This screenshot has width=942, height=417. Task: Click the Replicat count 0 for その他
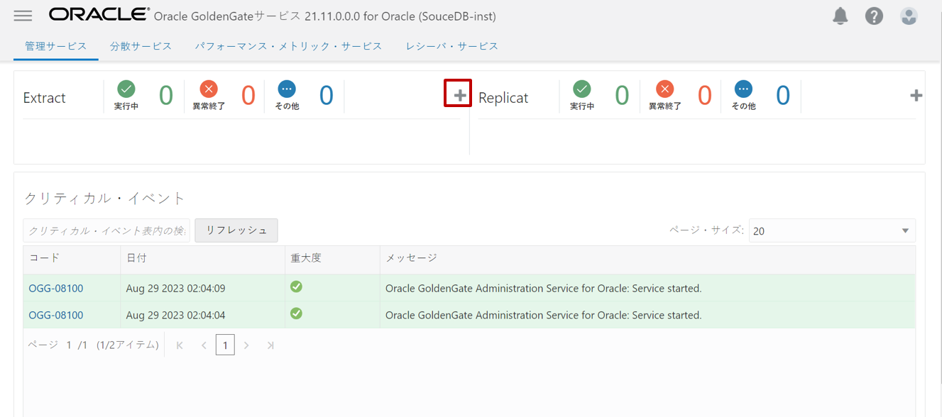point(782,95)
